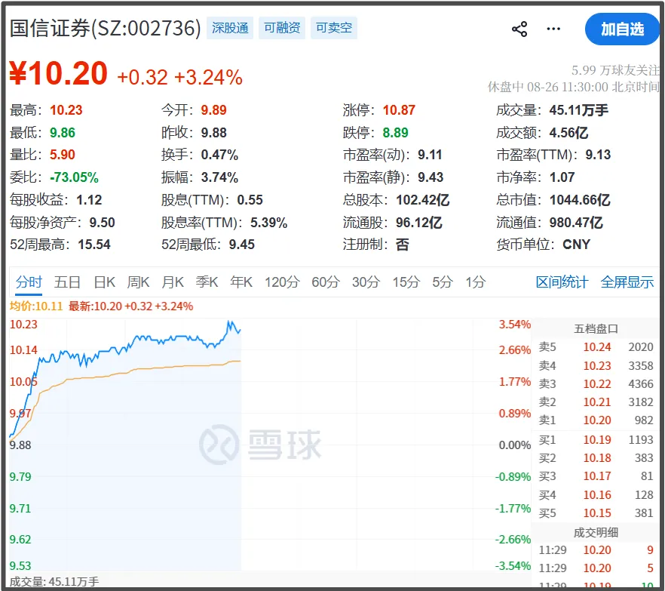Click the 总市值 value 1044.66亿
The width and height of the screenshot is (665, 591).
coord(580,200)
